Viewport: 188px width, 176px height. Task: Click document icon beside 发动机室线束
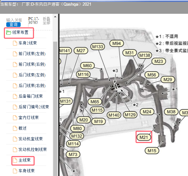coord(15,139)
